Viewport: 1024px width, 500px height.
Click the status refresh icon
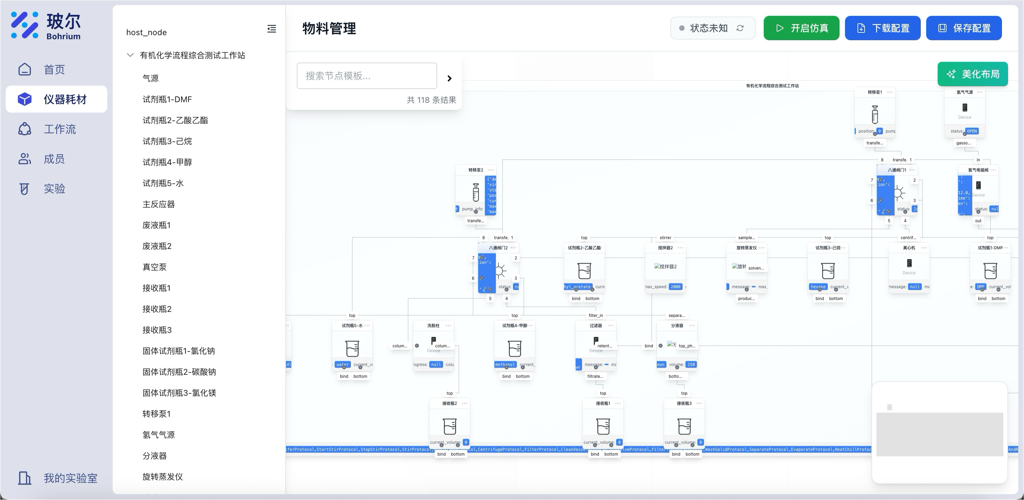[740, 28]
